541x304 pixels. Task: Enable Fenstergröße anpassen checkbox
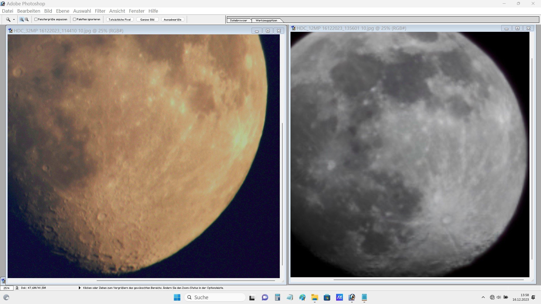point(36,19)
